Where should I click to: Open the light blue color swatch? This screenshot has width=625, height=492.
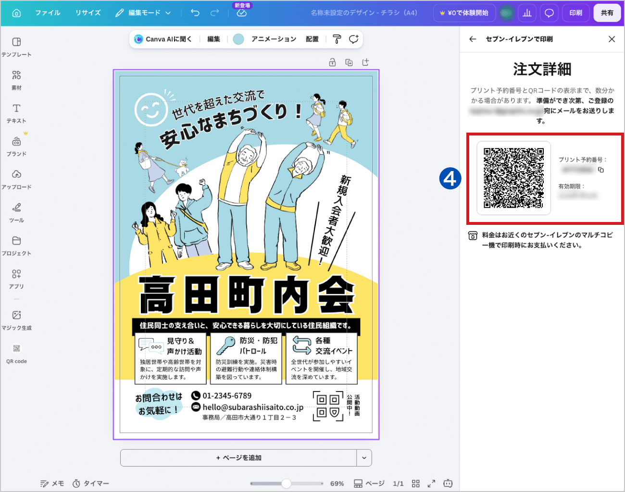click(238, 39)
